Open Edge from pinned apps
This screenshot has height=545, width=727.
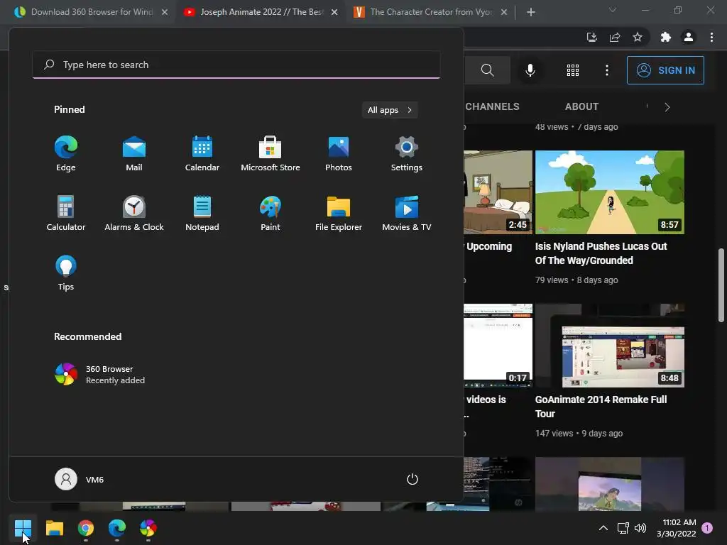click(66, 153)
